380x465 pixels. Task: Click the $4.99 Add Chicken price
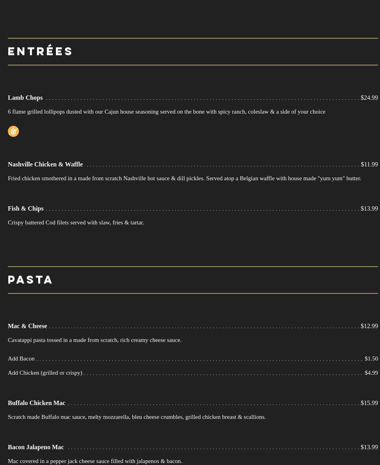pos(371,373)
